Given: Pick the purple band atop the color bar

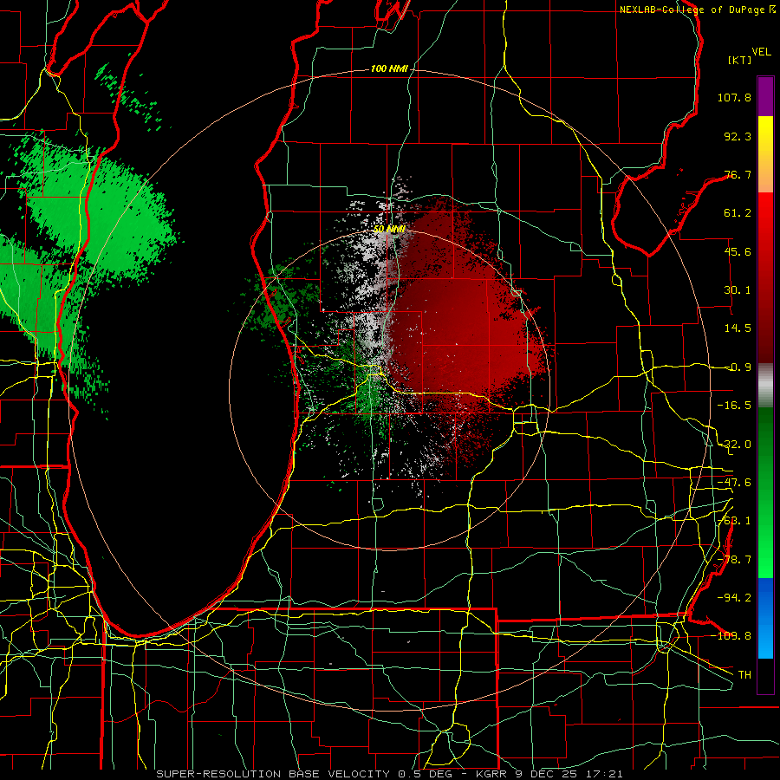Looking at the screenshot, I should (x=765, y=97).
